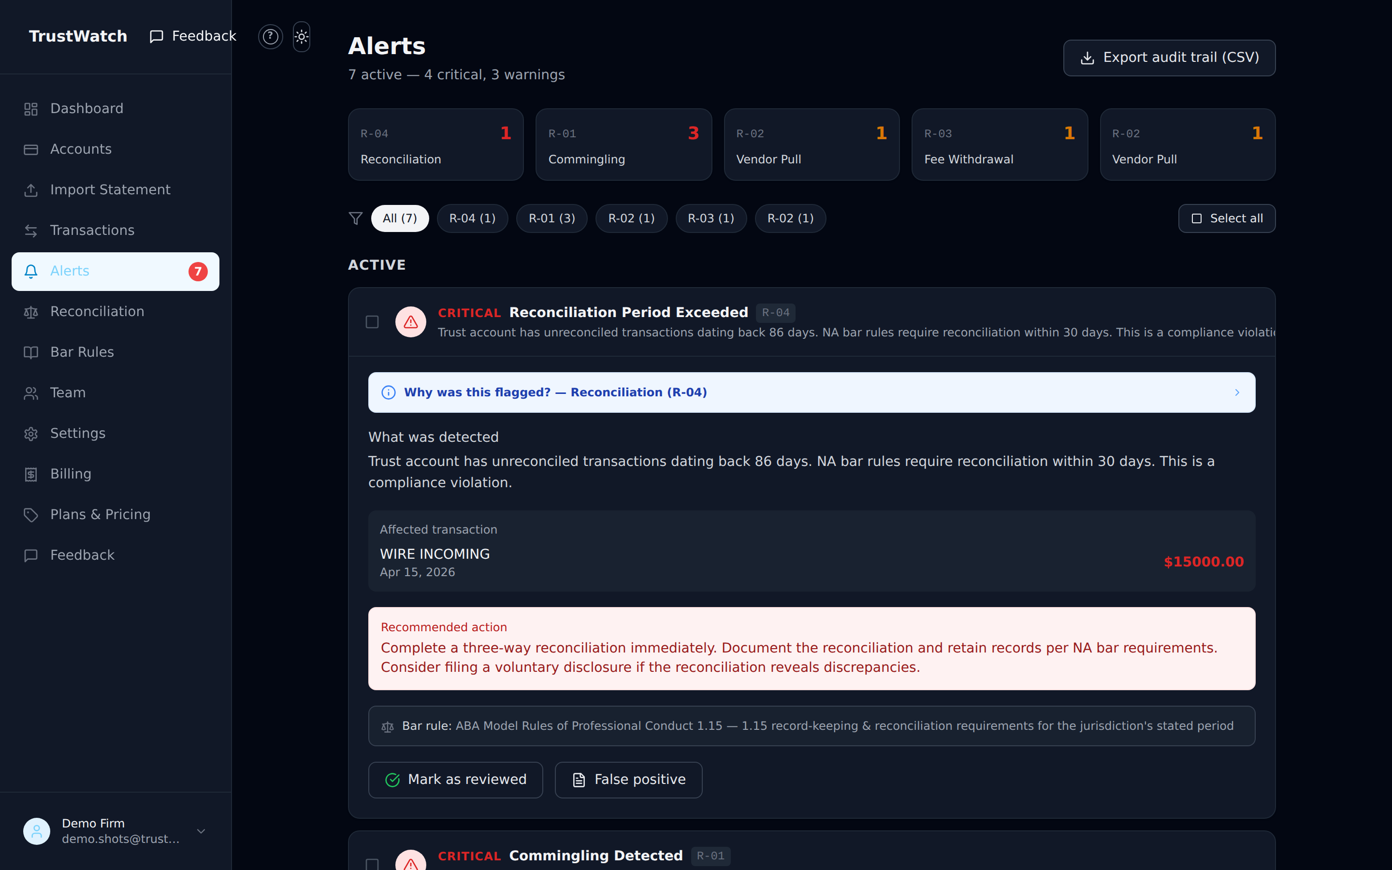Click the document icon on False positive
The height and width of the screenshot is (870, 1392).
579,780
